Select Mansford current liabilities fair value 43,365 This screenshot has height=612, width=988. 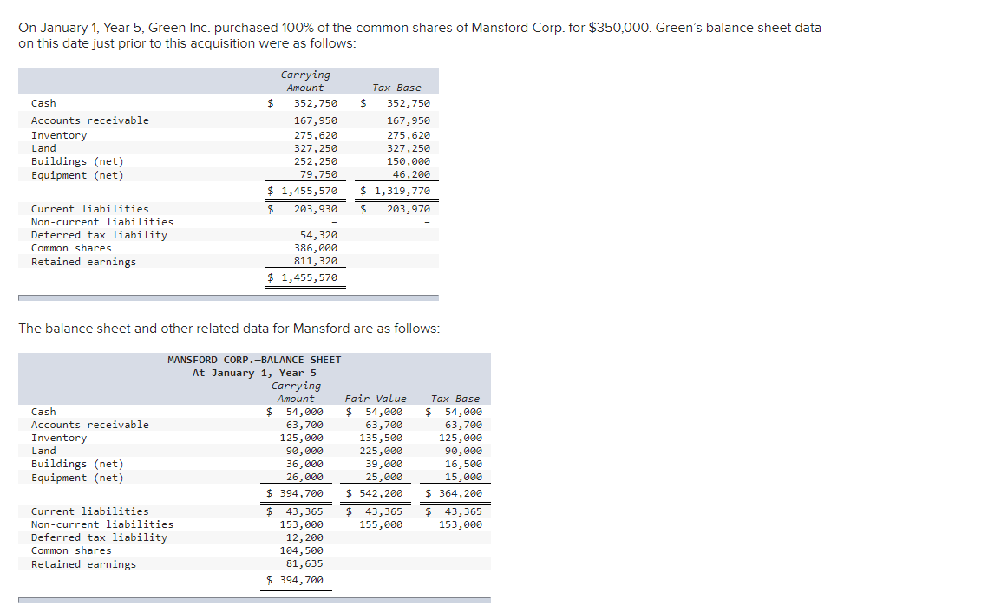(383, 512)
